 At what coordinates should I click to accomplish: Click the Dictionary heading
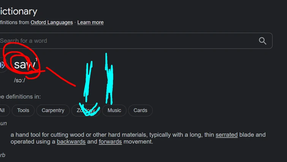(x=18, y=11)
